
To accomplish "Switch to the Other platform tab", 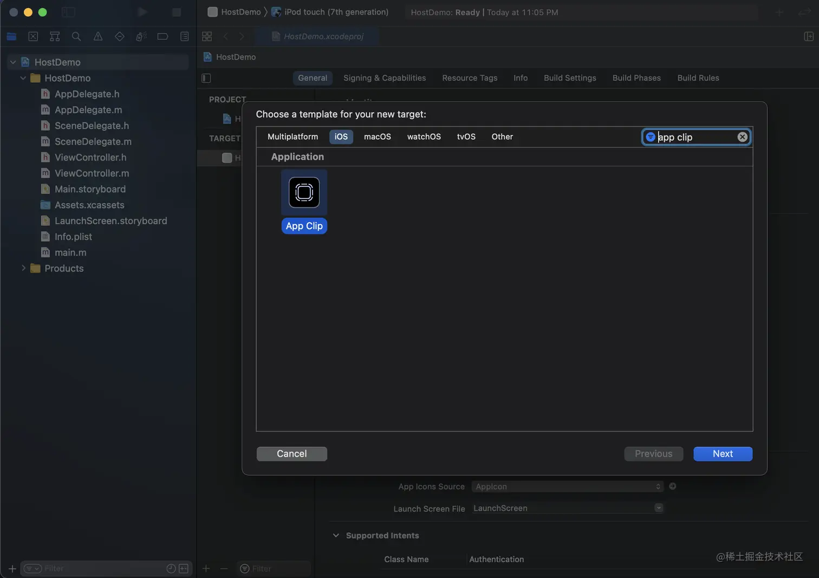I will coord(502,137).
